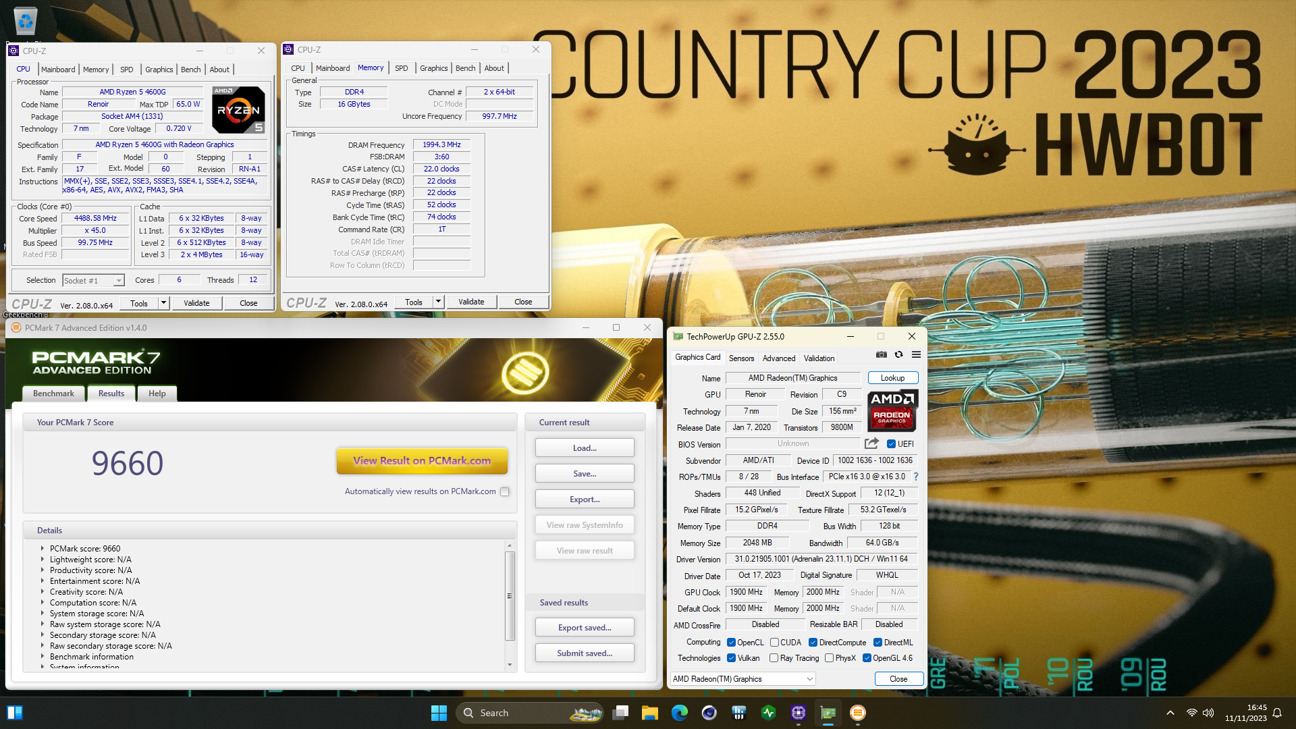The image size is (1296, 729).
Task: Switch to GPU-Z taskbar icon
Action: (x=828, y=713)
